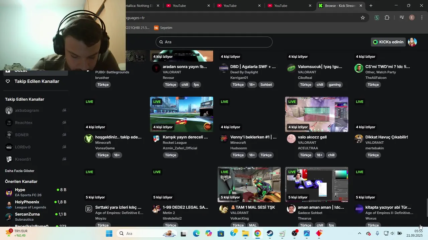428x240 pixels.
Task: Open the Chrome profile E avatar
Action: 412,18
